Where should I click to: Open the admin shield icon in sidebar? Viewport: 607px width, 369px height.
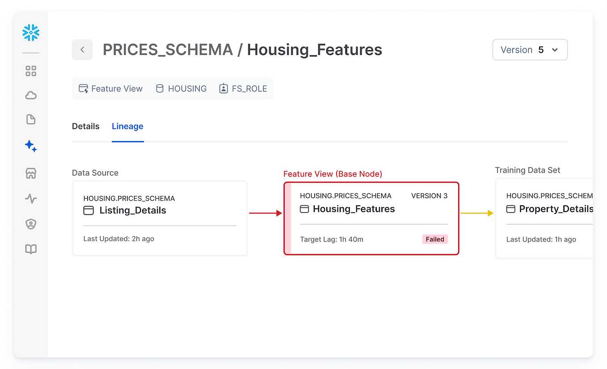pos(31,224)
